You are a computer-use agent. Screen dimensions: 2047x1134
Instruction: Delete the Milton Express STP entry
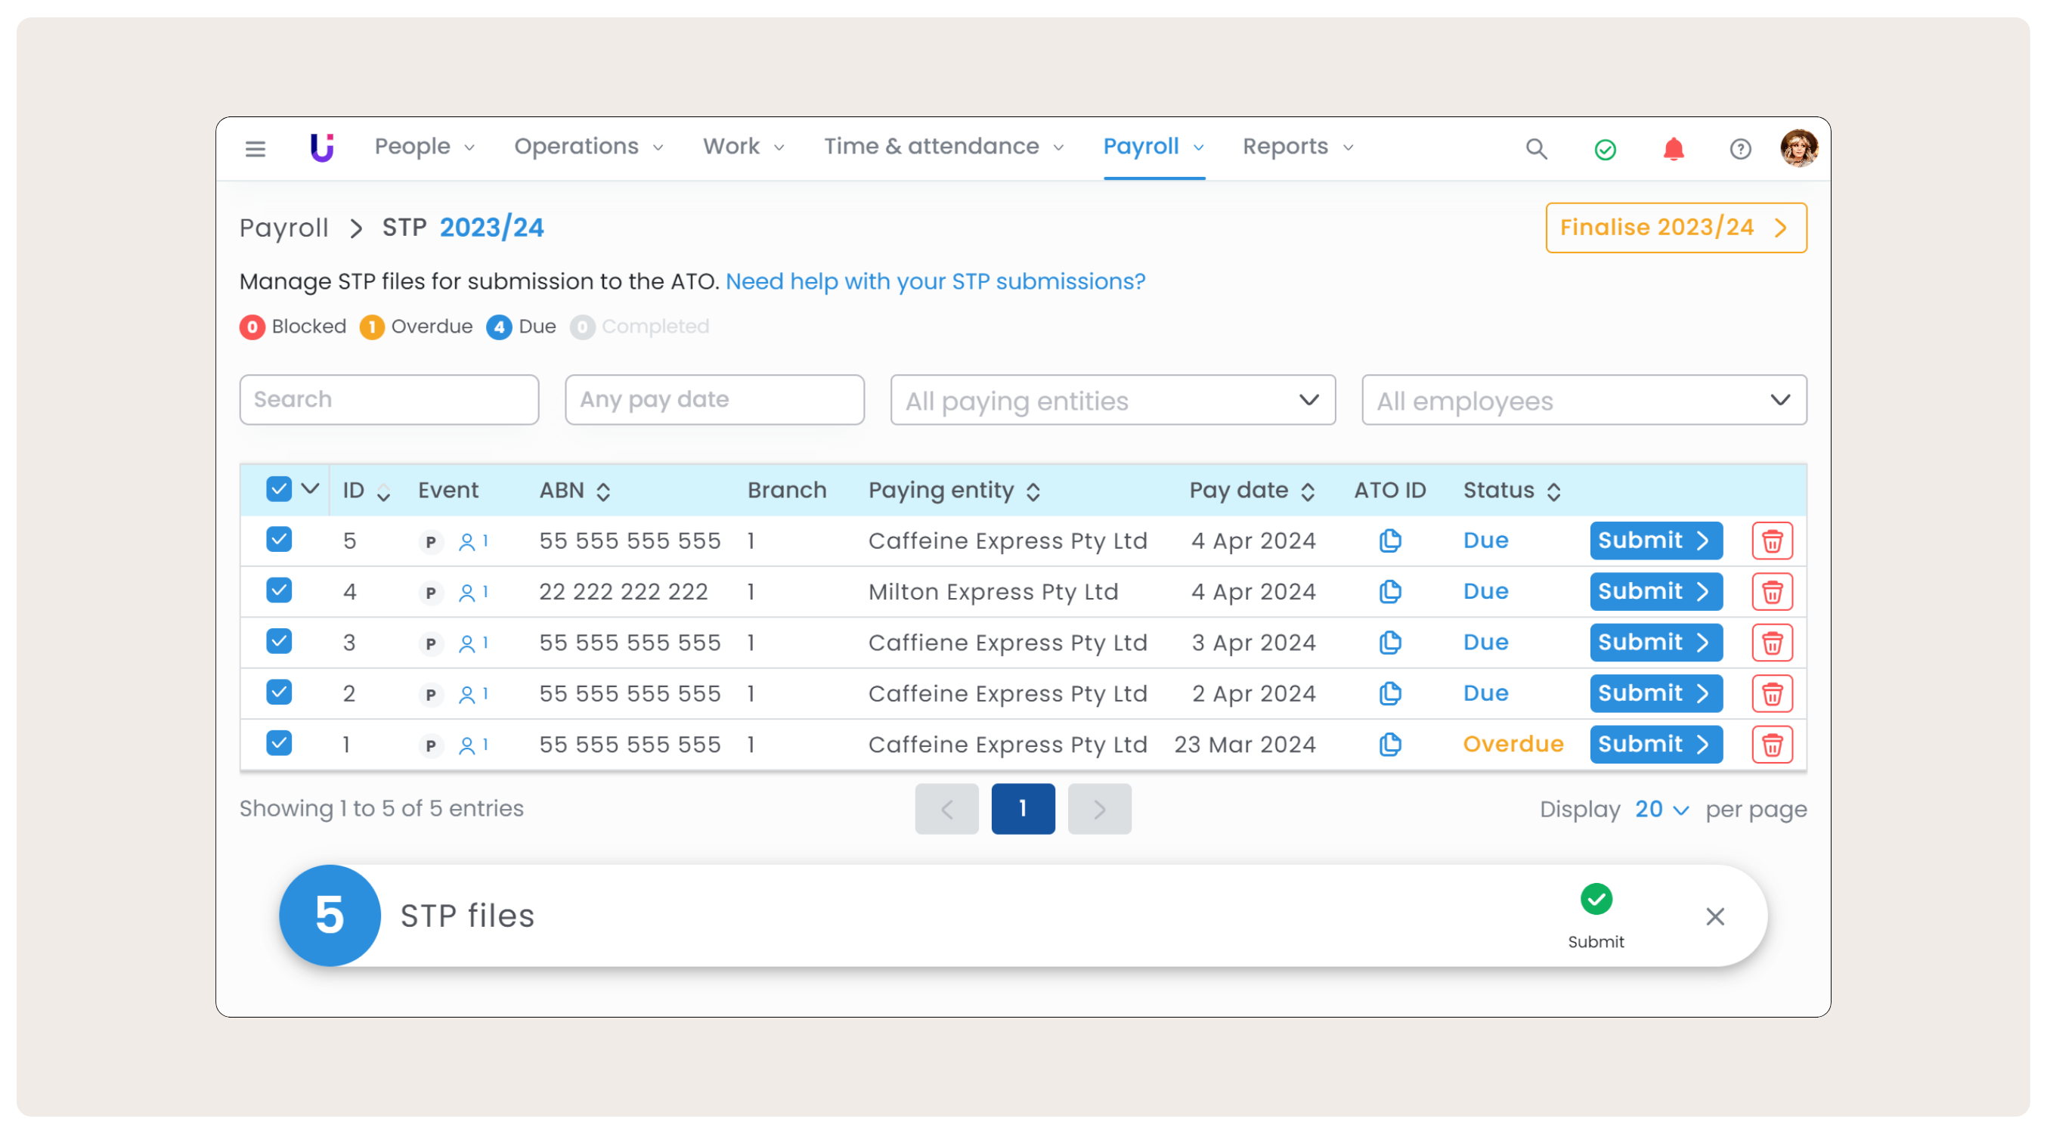(x=1771, y=592)
